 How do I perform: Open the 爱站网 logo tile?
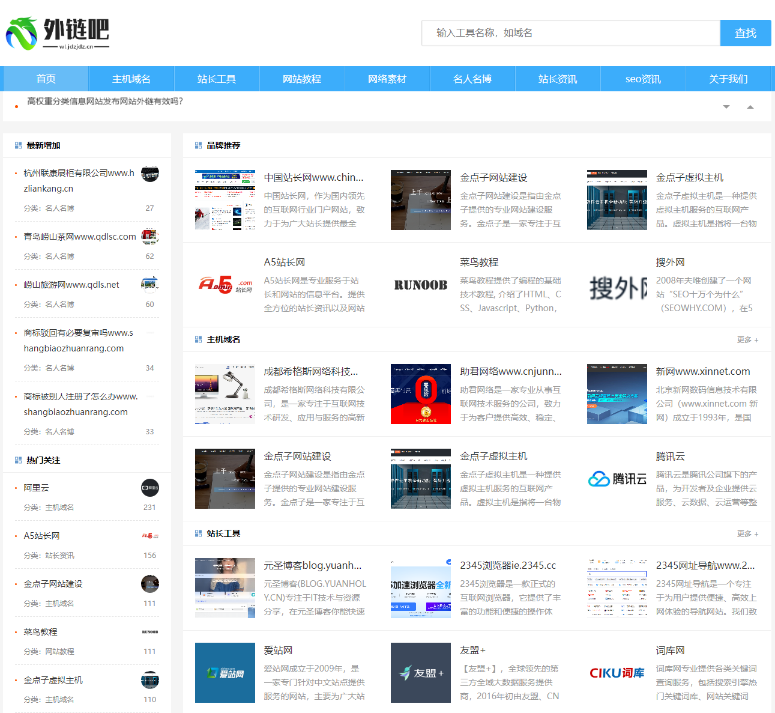(225, 673)
